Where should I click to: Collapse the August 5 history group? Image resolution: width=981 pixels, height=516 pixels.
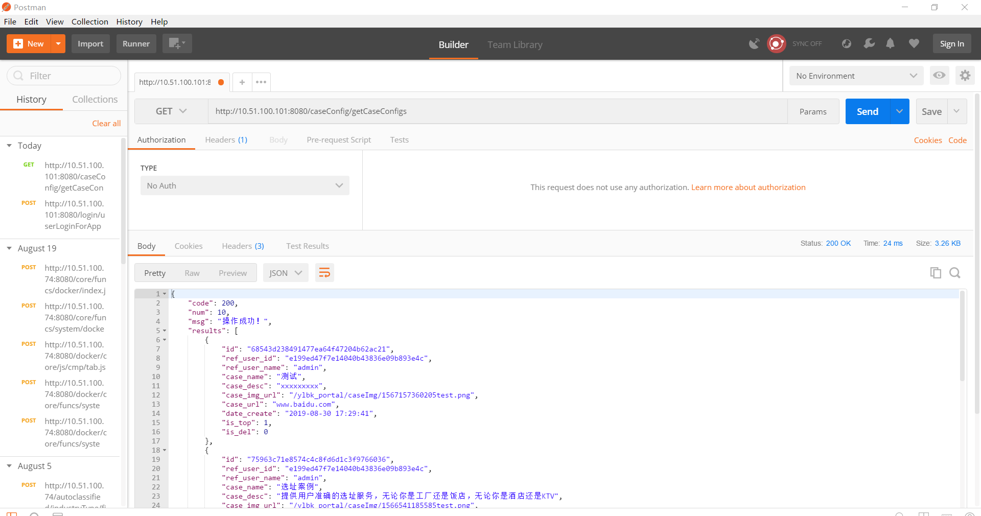point(9,466)
